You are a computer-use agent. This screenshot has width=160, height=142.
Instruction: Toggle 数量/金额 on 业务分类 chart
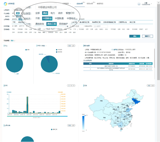(71, 125)
